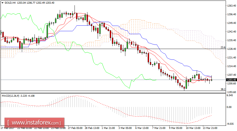Click the 6 Mar 13:00 time label

click(142, 128)
